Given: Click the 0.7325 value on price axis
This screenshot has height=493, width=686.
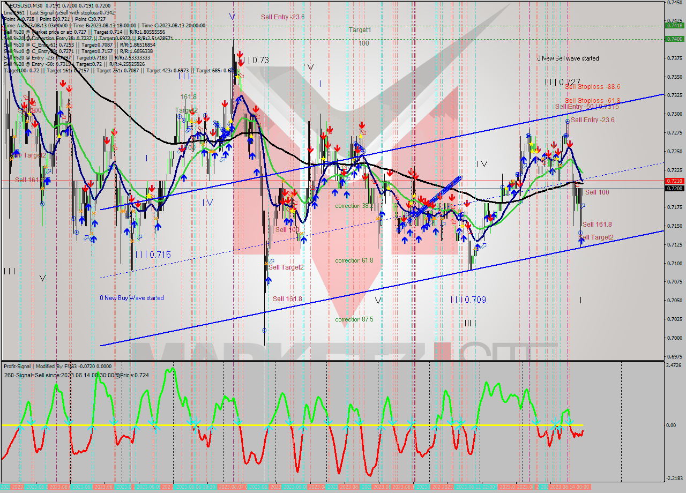Looking at the screenshot, I should click(x=675, y=95).
